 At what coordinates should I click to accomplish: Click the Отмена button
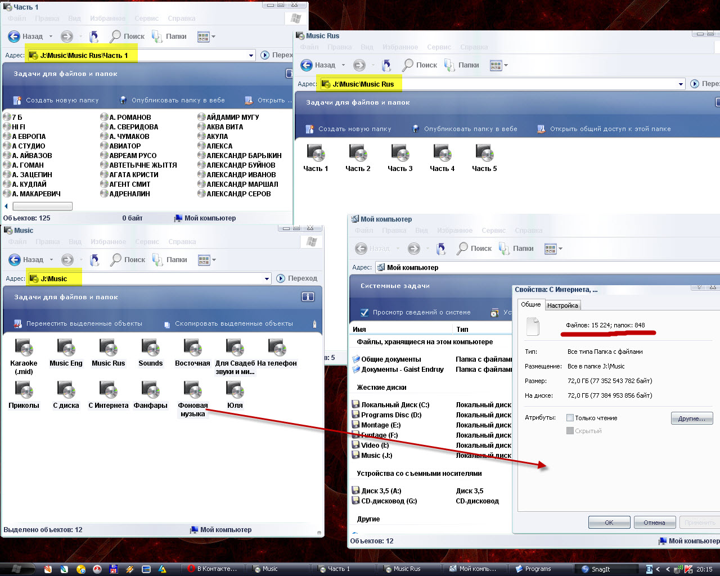tap(654, 523)
